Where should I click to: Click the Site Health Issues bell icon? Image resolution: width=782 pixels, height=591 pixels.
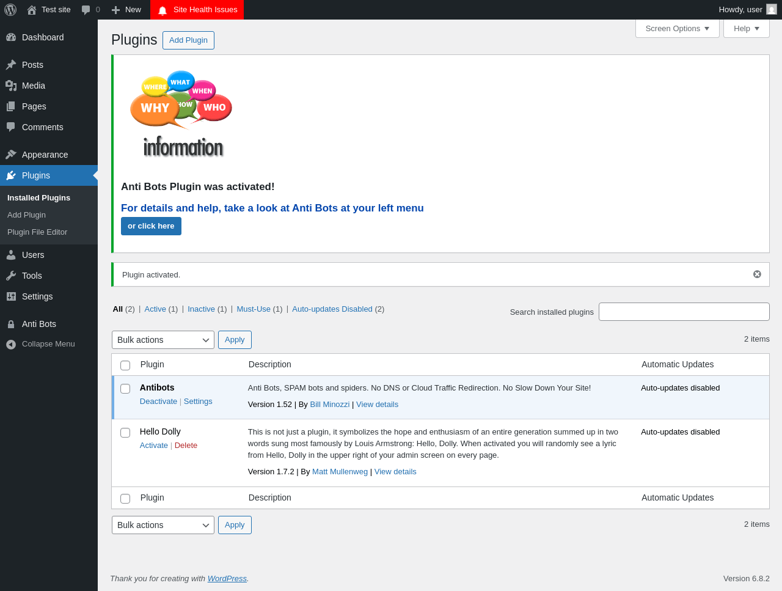[x=163, y=10]
